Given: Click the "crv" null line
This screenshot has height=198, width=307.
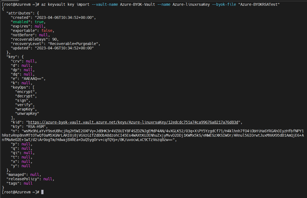Looking at the screenshot, I should coord(24,61).
